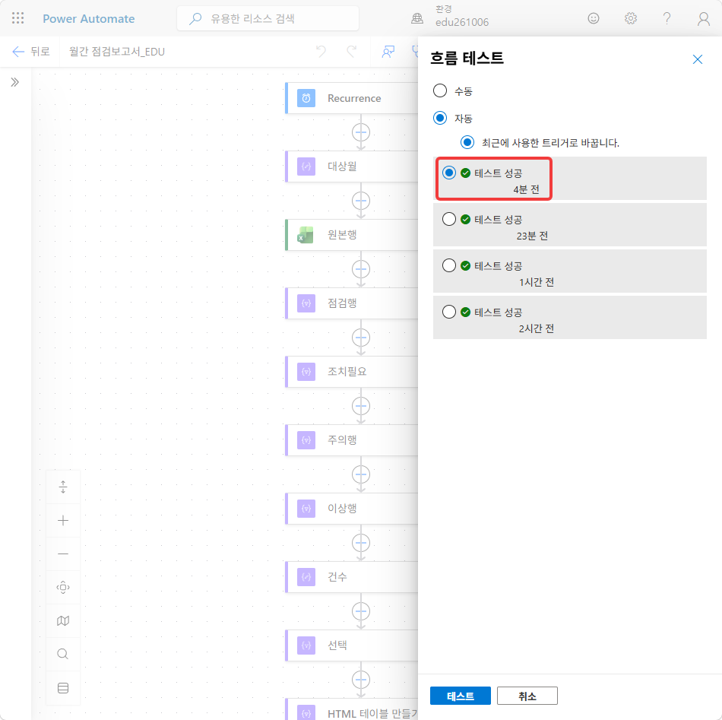Insert step below 대상월 plus button
722x720 pixels.
click(x=361, y=201)
